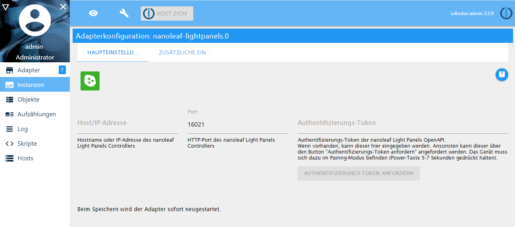Go to the Aufzählungen menu entry

(x=35, y=114)
